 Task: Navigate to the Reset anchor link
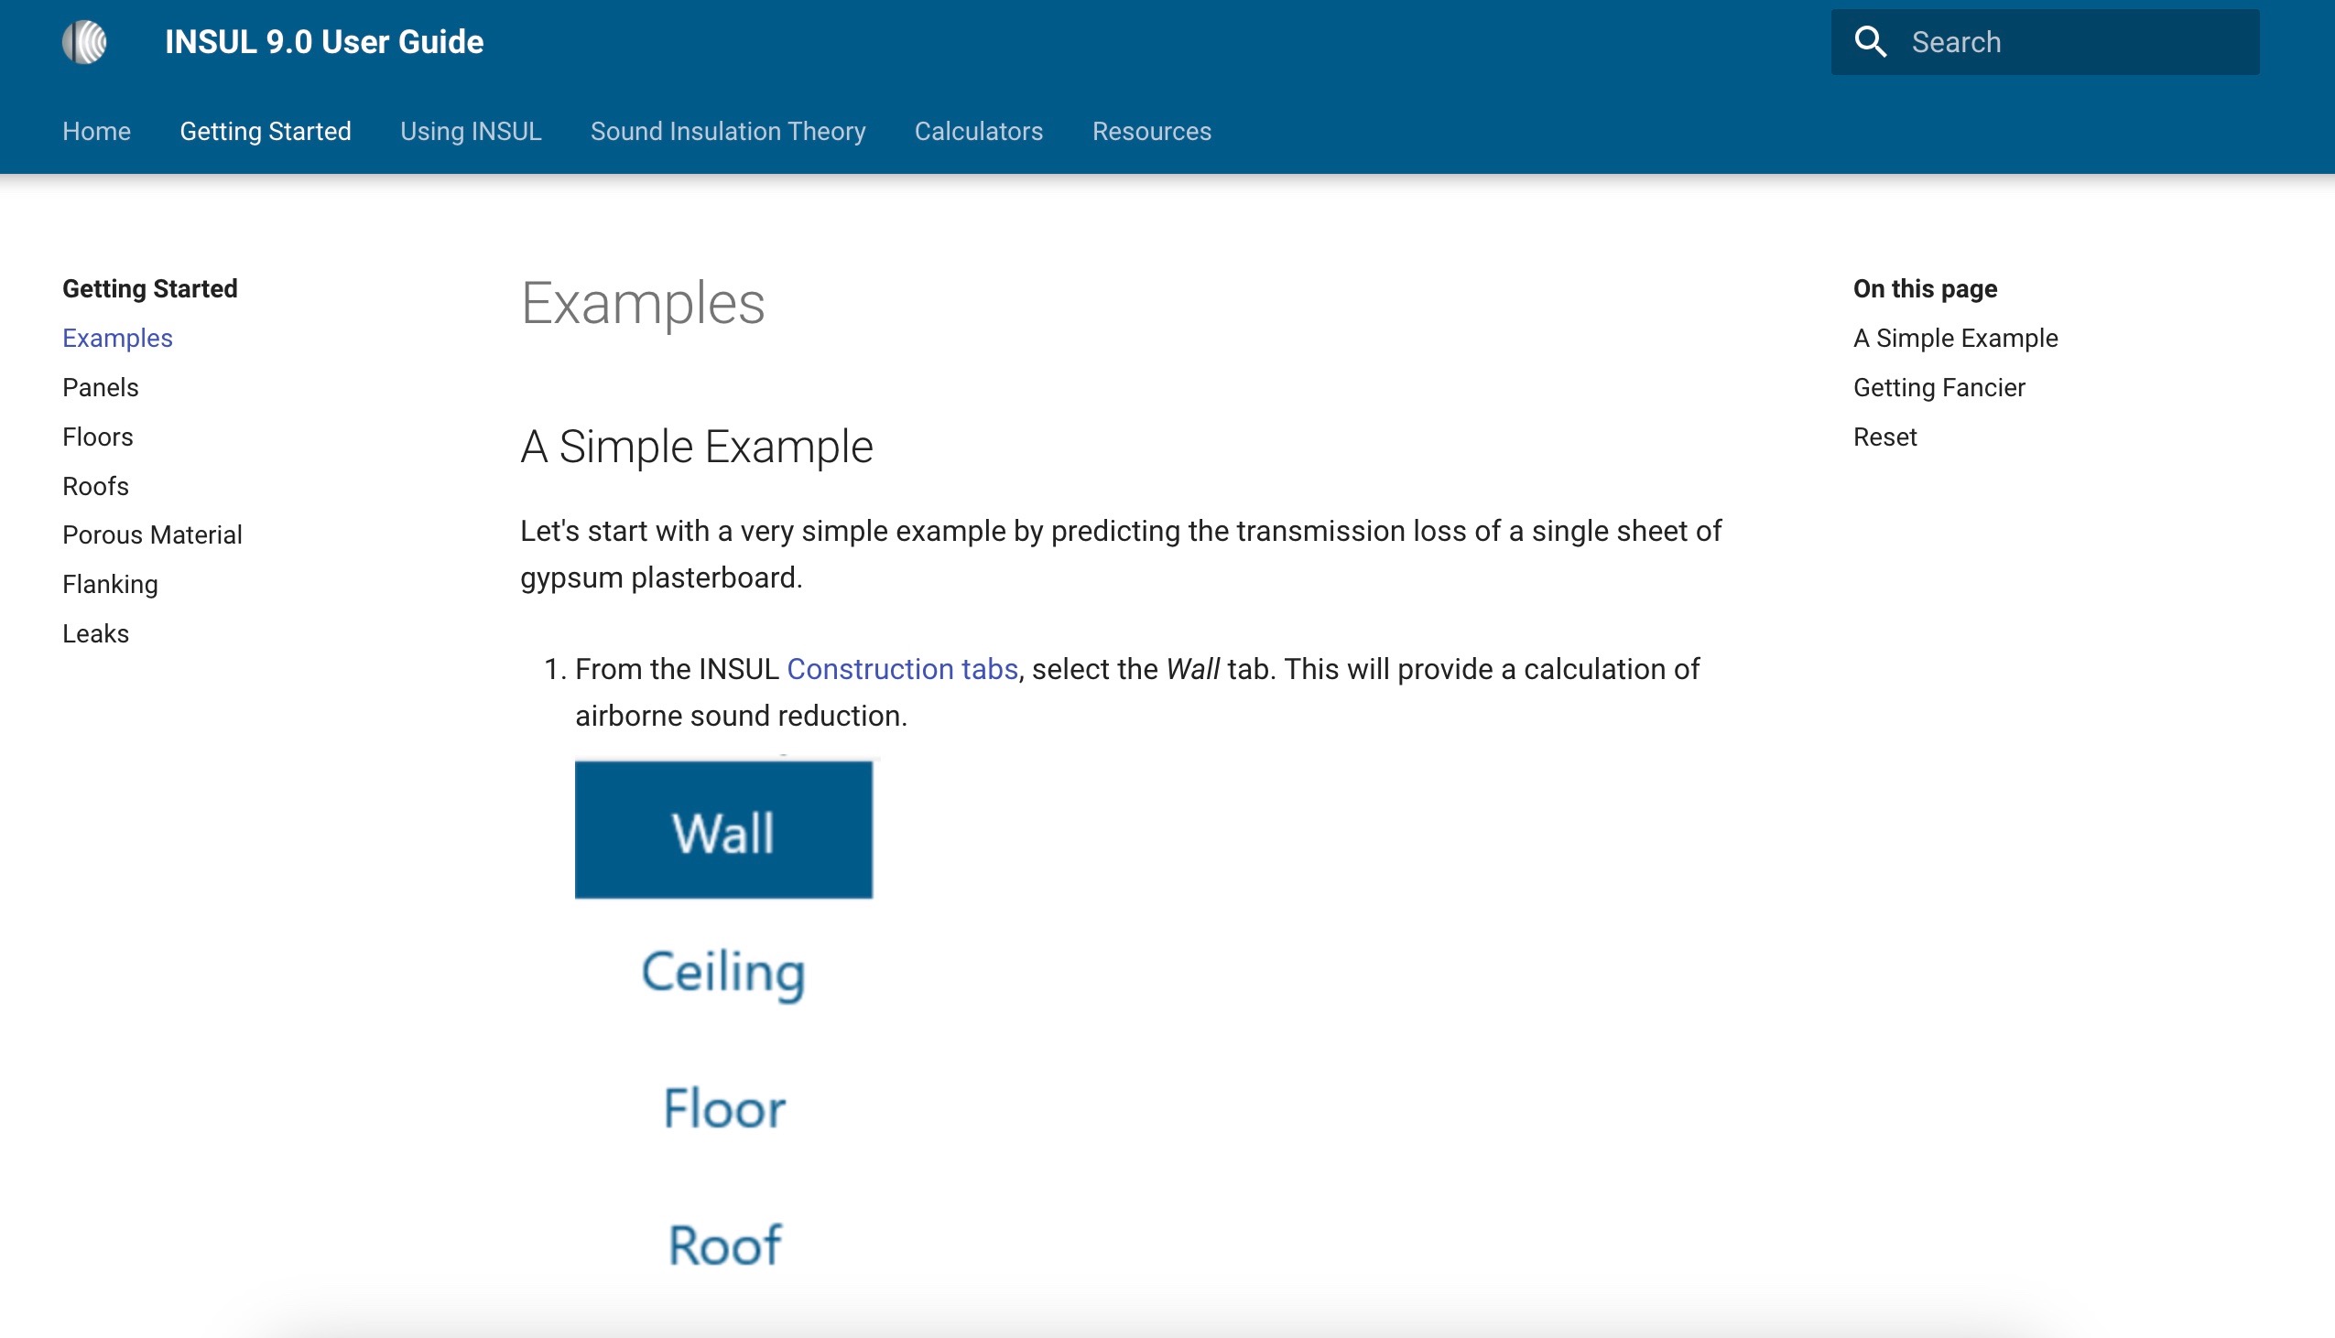coord(1884,437)
